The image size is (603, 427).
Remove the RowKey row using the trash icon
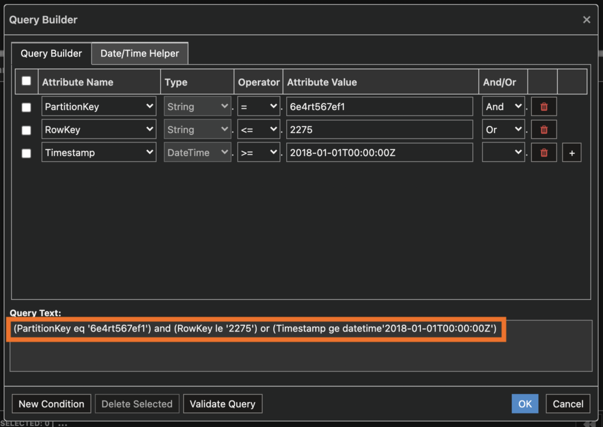point(542,129)
